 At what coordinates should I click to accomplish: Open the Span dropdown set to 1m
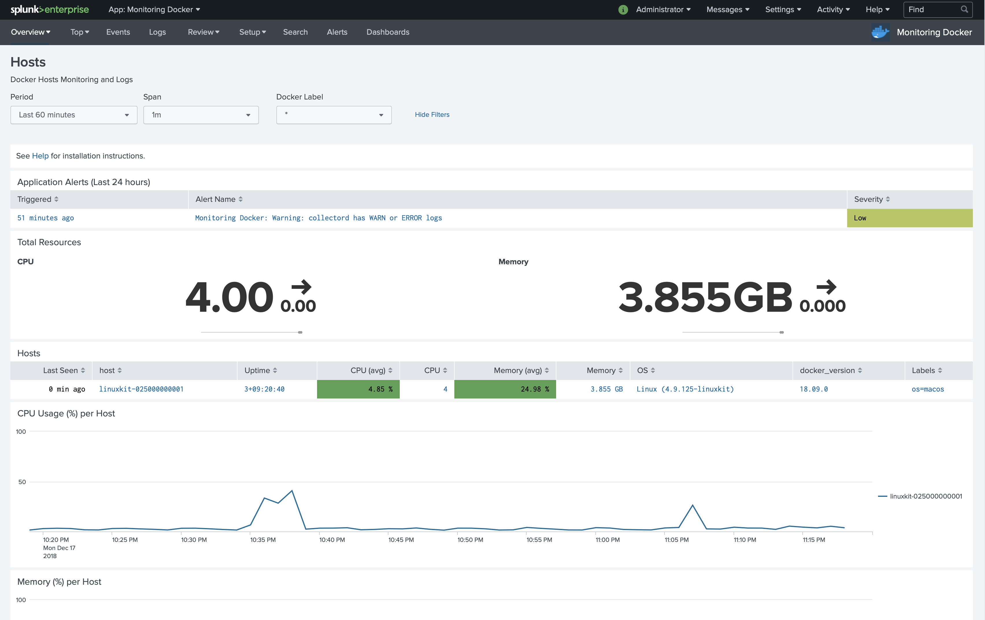pos(201,115)
